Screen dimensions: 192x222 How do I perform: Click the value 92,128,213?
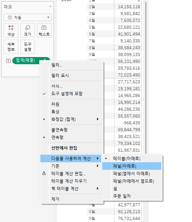coord(129,211)
